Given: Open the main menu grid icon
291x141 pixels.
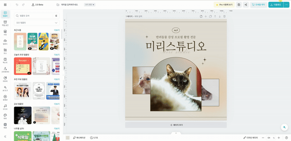Looking at the screenshot, I should pos(5,5).
